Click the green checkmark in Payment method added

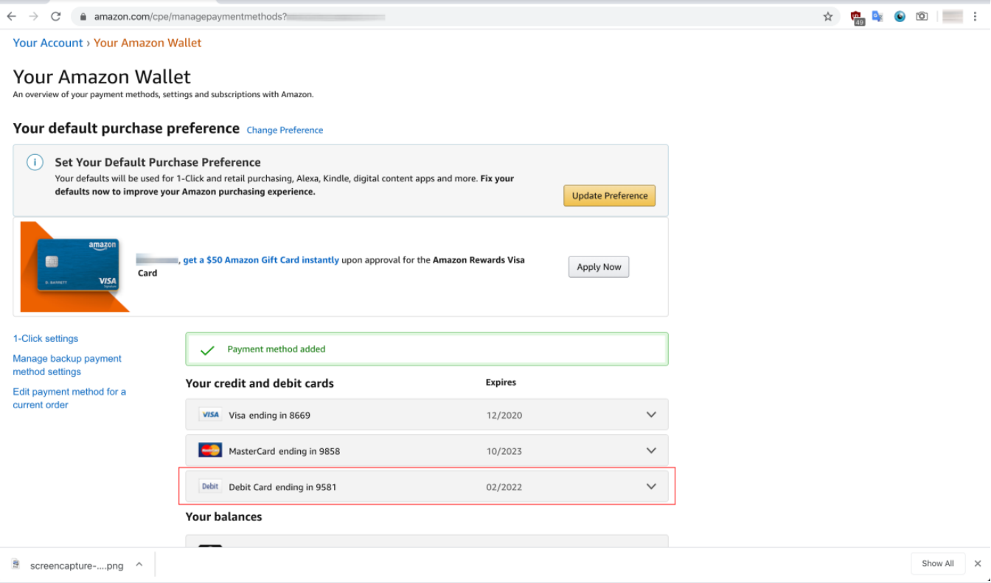click(x=207, y=350)
